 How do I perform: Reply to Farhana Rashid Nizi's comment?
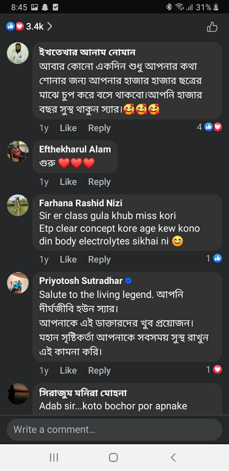99,259
